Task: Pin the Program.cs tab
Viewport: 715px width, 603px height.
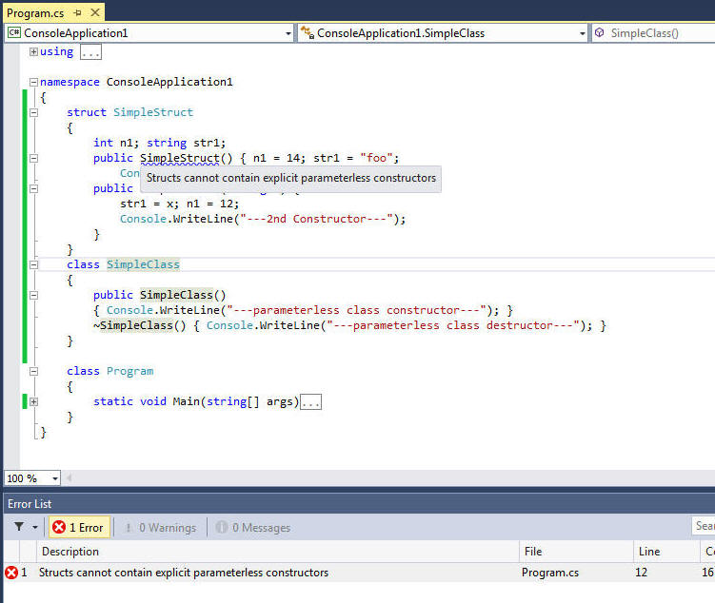Action: [77, 13]
